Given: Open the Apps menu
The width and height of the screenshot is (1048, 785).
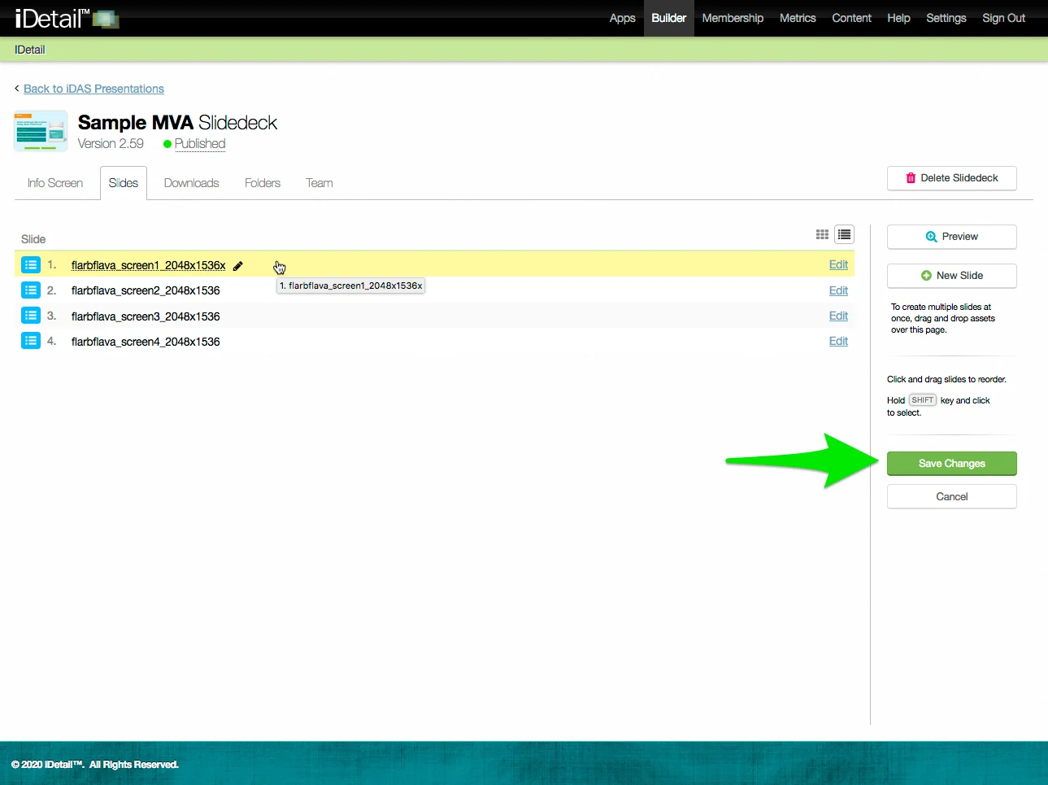Looking at the screenshot, I should (x=623, y=18).
